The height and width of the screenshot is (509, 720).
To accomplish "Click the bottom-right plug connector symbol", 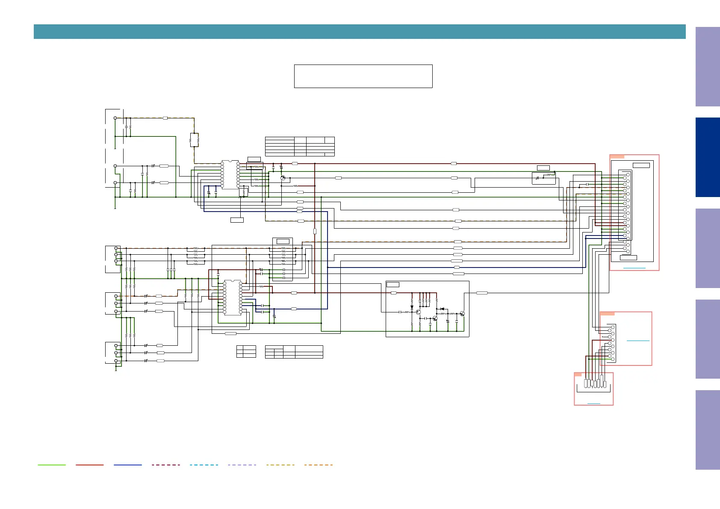I will pyautogui.click(x=595, y=383).
